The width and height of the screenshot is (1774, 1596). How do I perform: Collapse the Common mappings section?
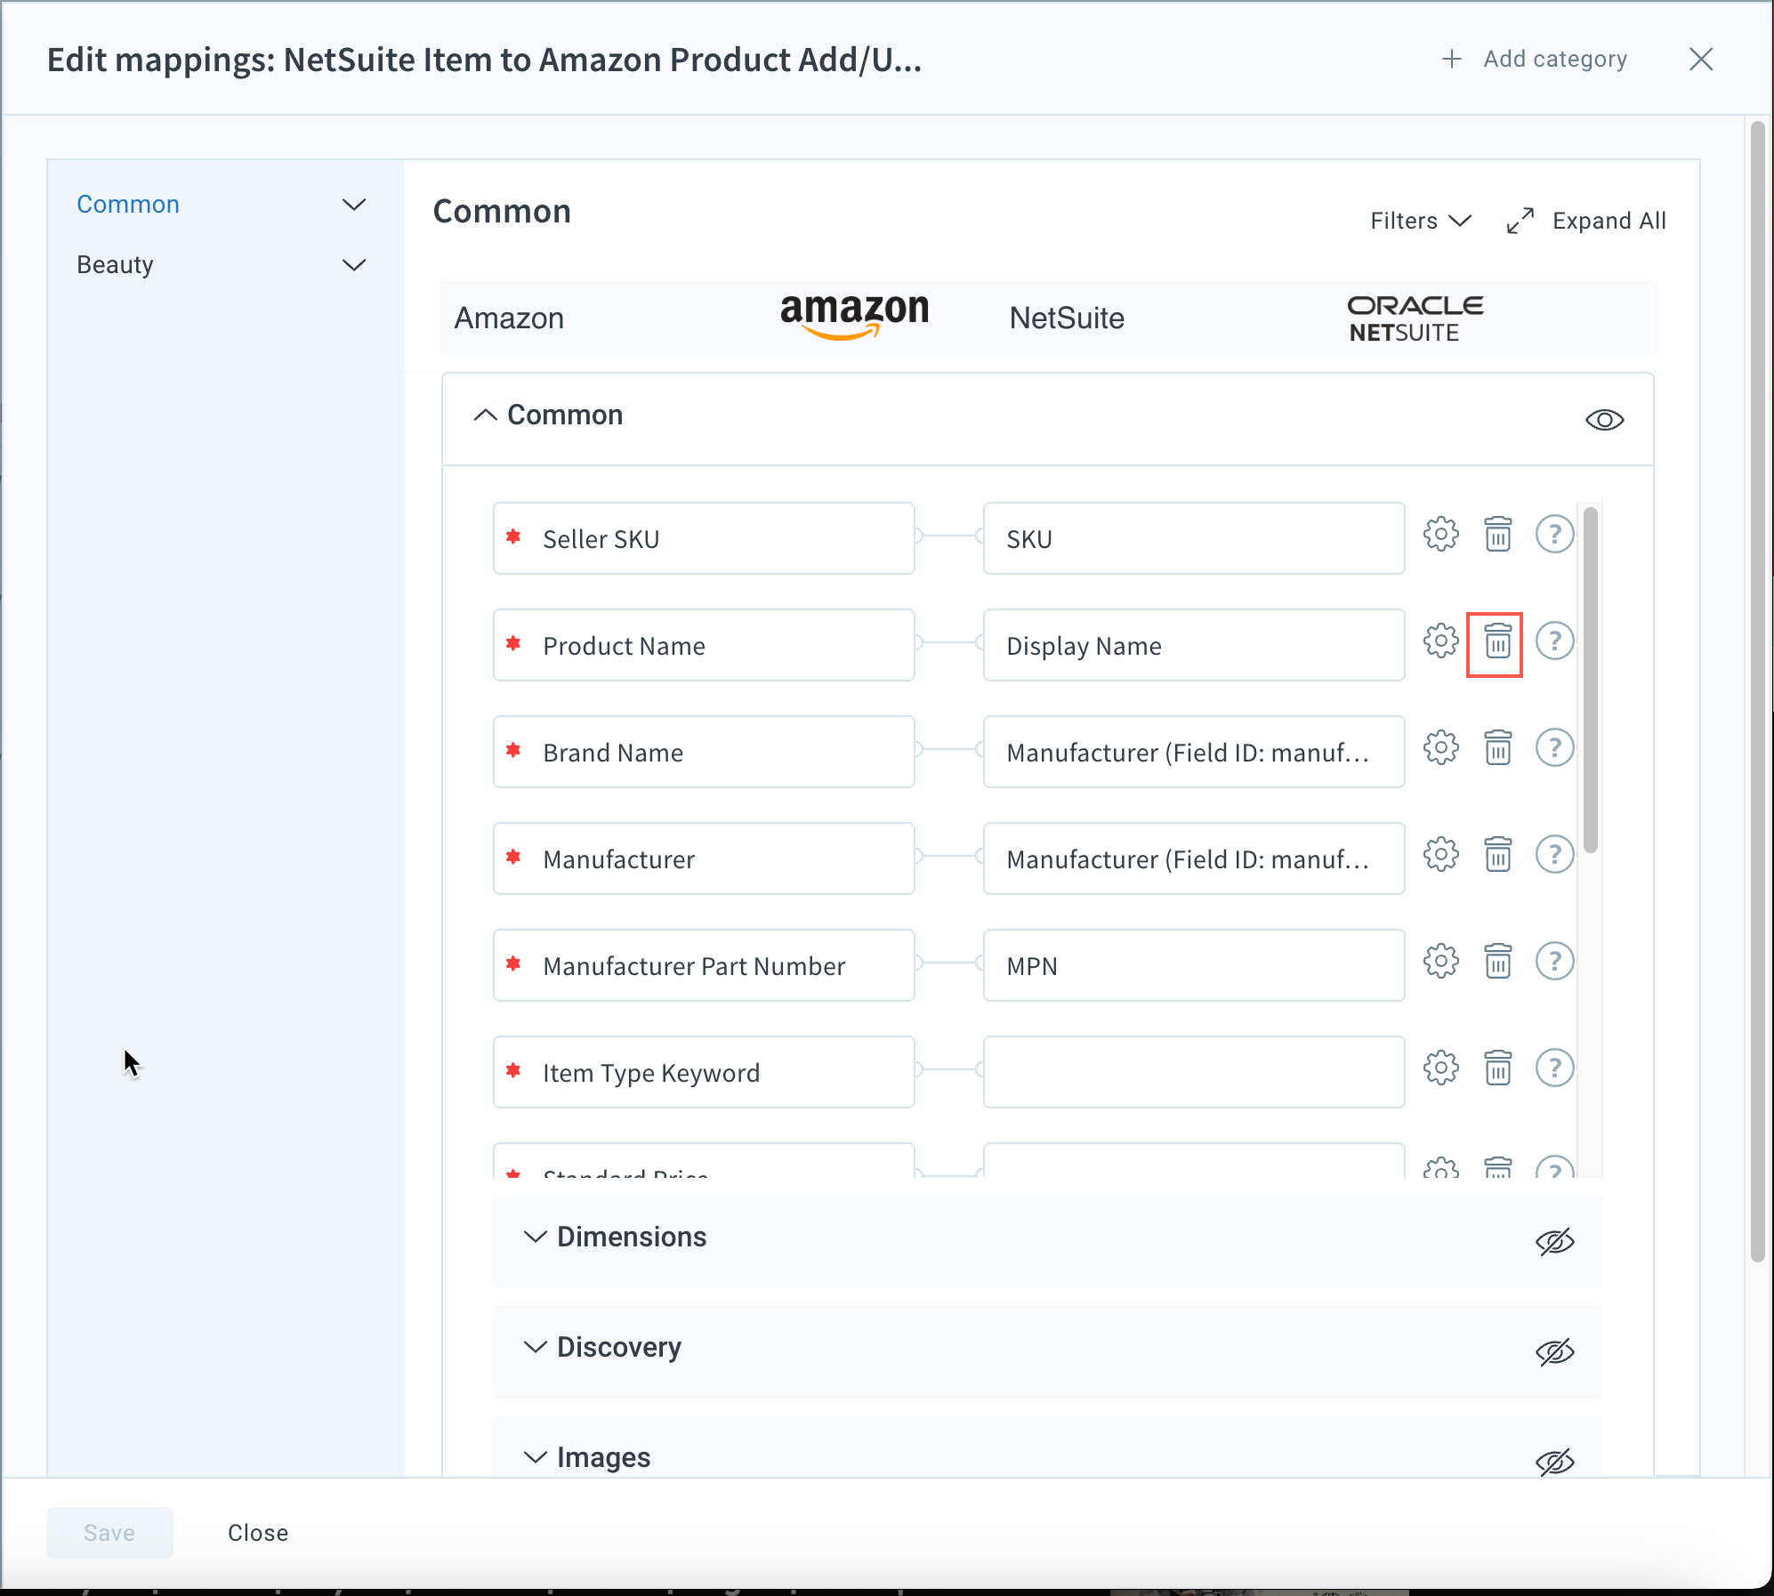[485, 415]
